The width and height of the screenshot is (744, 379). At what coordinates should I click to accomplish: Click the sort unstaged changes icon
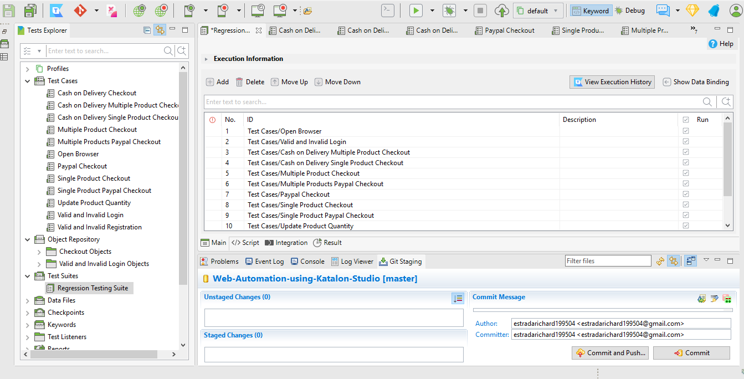458,299
